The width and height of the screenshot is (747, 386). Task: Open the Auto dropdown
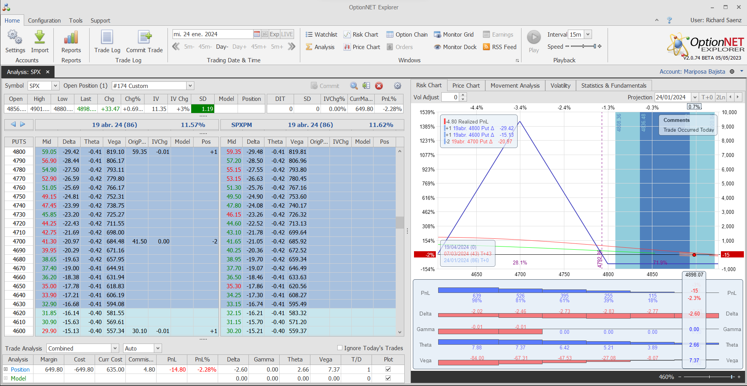[x=158, y=348]
